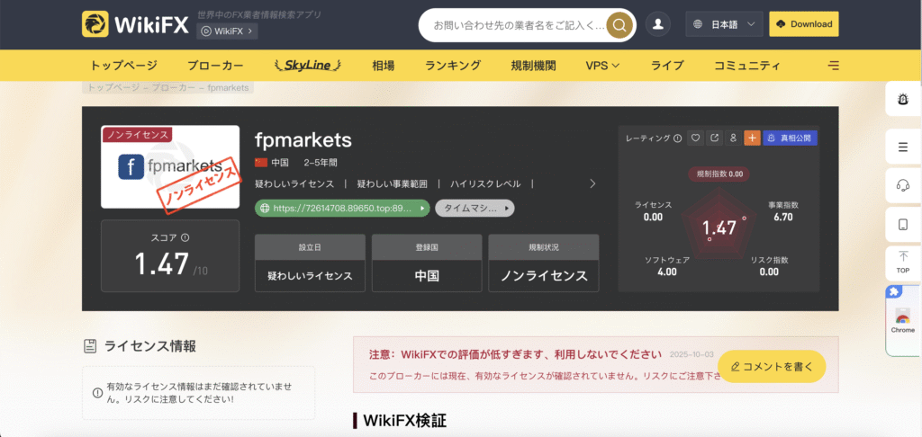
Task: Click the red 注意 warning notice
Action: click(596, 365)
